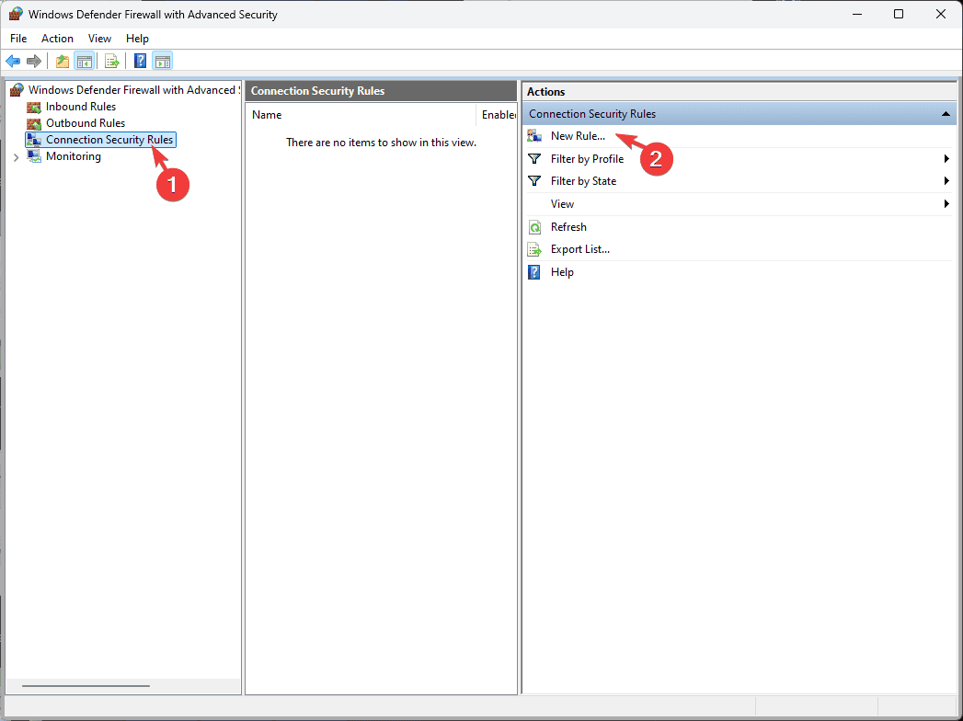963x721 pixels.
Task: Open the File menu
Action: 18,38
